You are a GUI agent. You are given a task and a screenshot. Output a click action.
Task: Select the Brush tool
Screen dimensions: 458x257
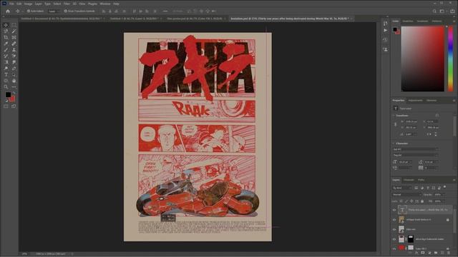6,50
